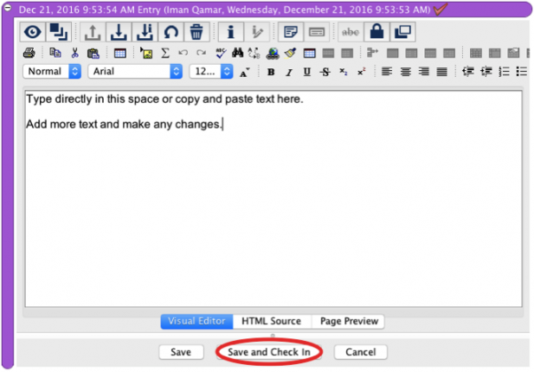Switch to the Page Preview tab

point(349,321)
